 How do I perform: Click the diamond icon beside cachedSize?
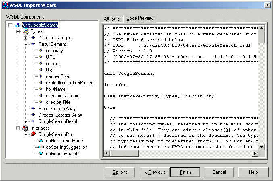[41, 76]
